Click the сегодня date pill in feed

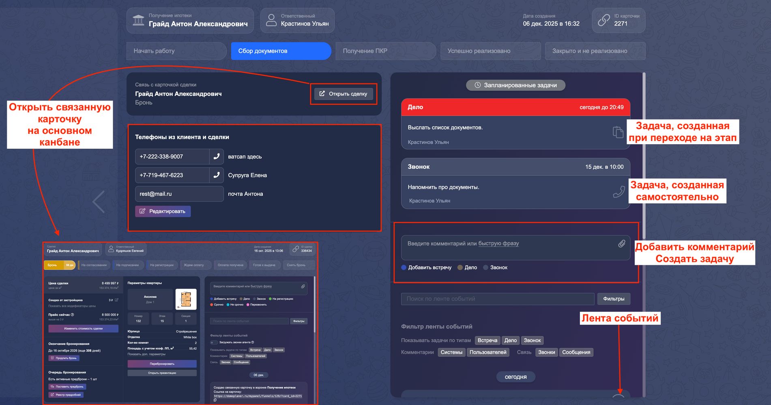point(515,377)
